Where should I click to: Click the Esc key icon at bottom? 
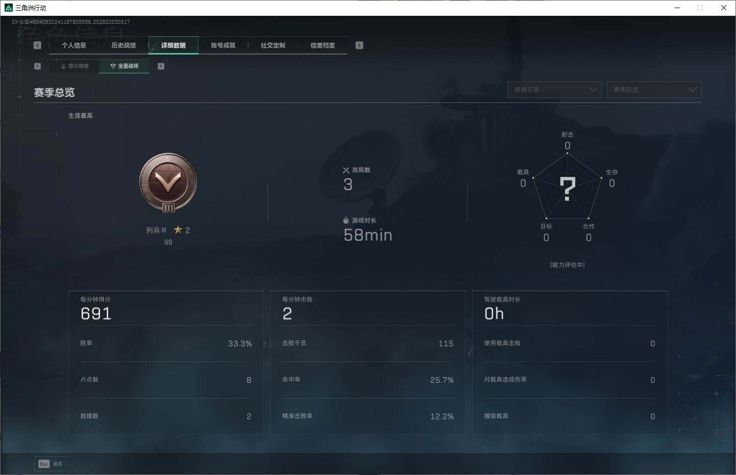44,464
